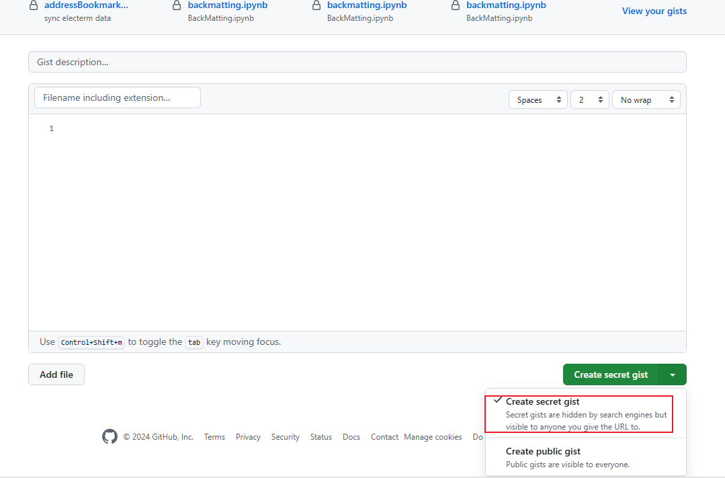
Task: Click lock icon of the last backmatting.ipynb gist
Action: (x=456, y=5)
